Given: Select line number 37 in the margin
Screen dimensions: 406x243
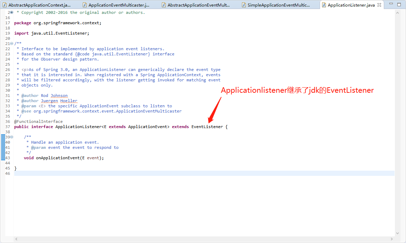Looking at the screenshot, I should [7, 126].
